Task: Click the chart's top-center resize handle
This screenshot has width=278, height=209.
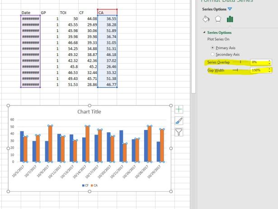Action: coord(90,106)
